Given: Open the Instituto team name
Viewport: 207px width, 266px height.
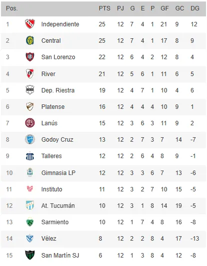Looking at the screenshot, I should (52, 189).
